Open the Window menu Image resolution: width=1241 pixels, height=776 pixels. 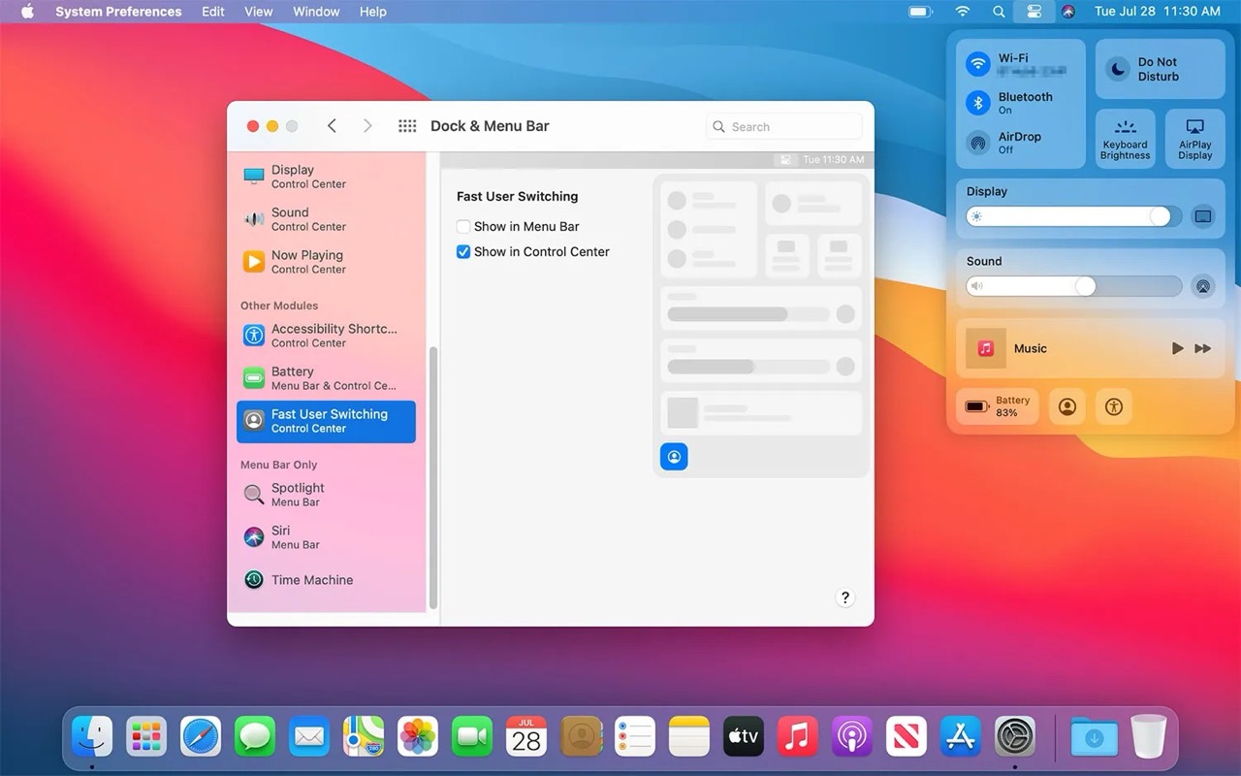pyautogui.click(x=316, y=12)
